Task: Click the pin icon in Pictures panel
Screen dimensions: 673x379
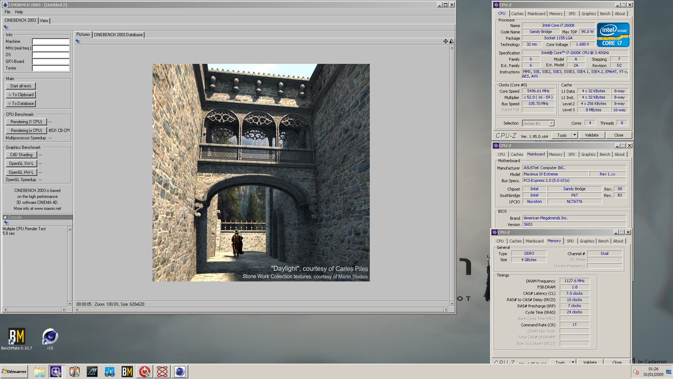Action: pyautogui.click(x=78, y=41)
